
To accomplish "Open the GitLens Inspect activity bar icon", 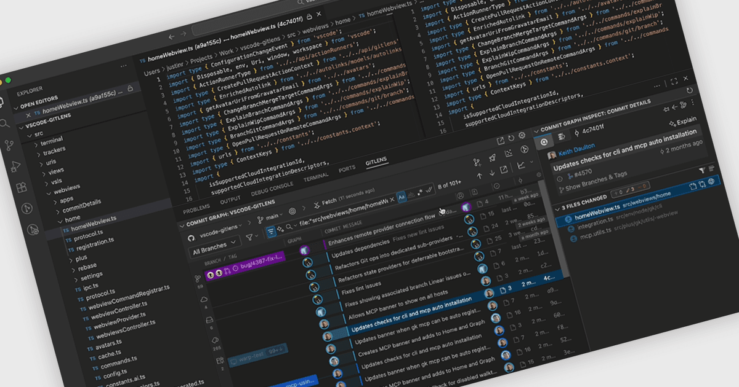I will (x=33, y=230).
